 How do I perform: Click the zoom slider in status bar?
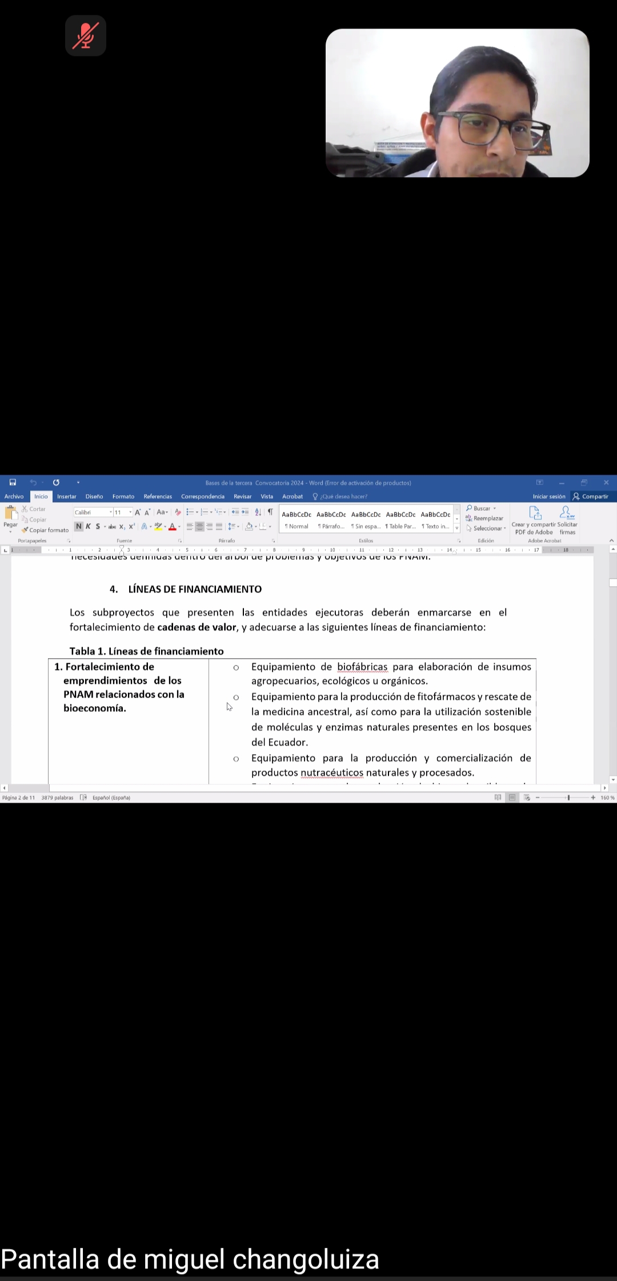tap(568, 798)
